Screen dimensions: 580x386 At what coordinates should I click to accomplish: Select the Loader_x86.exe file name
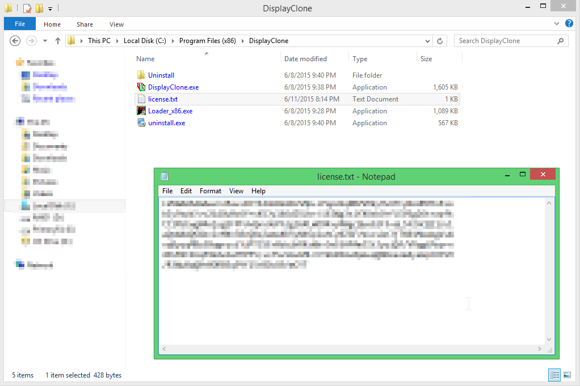tap(170, 111)
